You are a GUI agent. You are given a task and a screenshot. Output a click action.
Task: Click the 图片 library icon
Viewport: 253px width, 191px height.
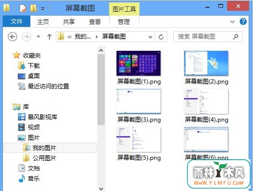click(22, 138)
